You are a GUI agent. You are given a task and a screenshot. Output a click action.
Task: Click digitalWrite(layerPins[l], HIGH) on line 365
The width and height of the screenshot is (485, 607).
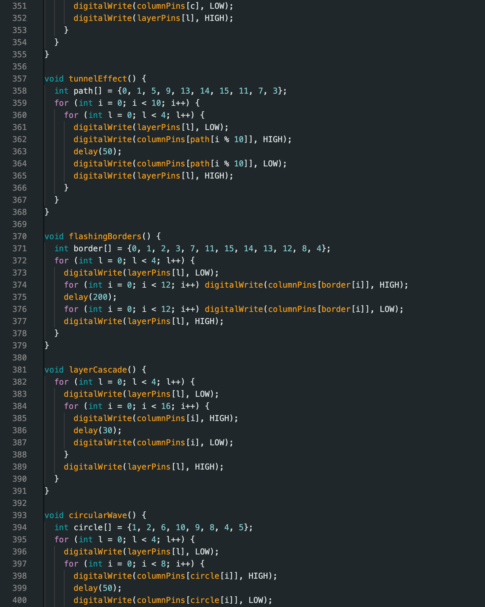click(x=153, y=176)
